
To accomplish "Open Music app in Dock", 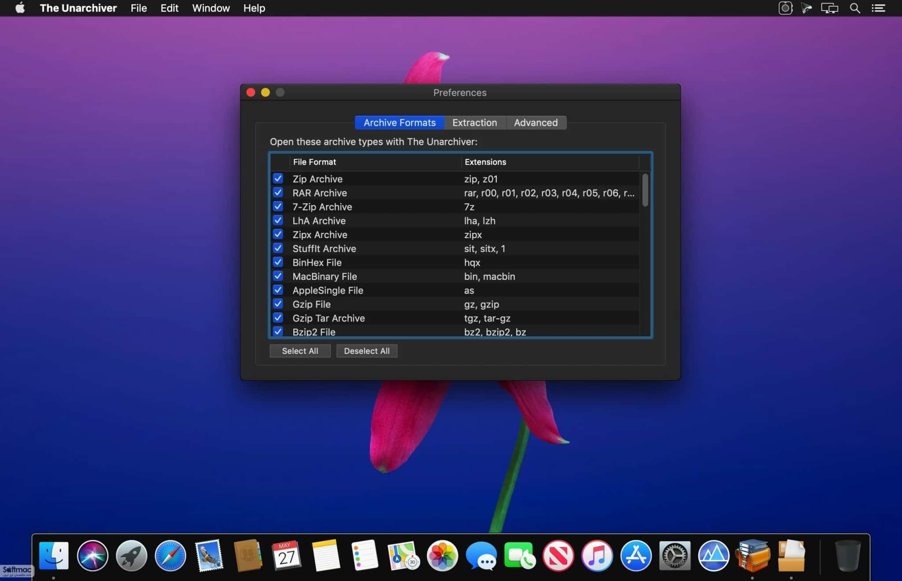I will (x=597, y=555).
